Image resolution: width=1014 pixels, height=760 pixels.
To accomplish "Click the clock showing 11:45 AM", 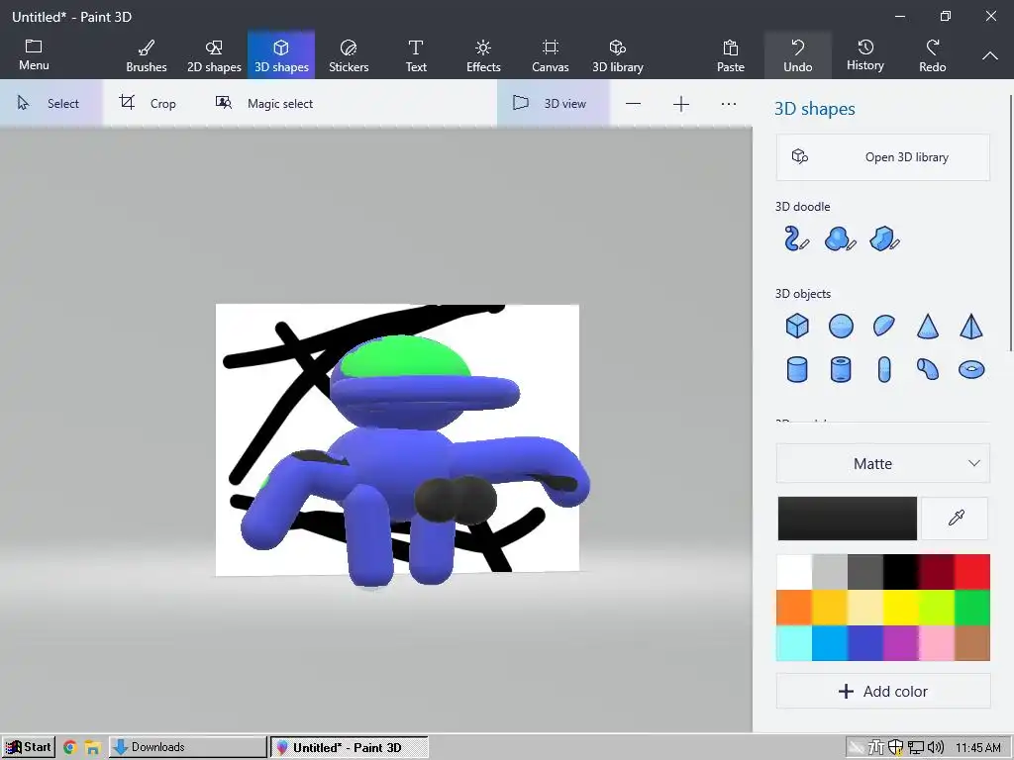I will tap(977, 748).
